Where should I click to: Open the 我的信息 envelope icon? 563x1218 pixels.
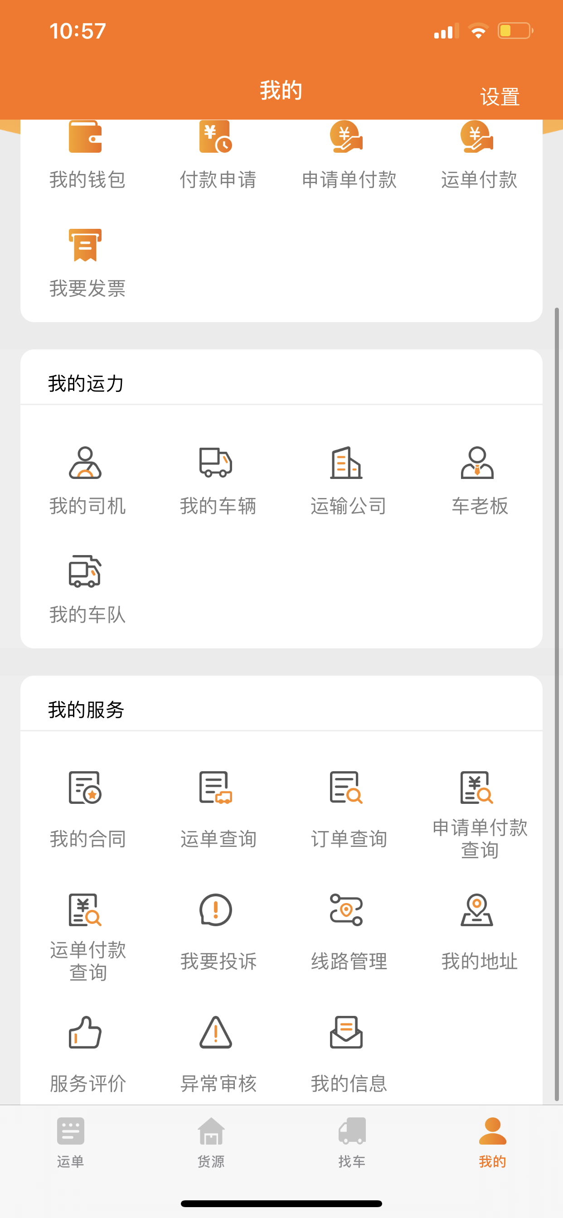[x=346, y=1032]
